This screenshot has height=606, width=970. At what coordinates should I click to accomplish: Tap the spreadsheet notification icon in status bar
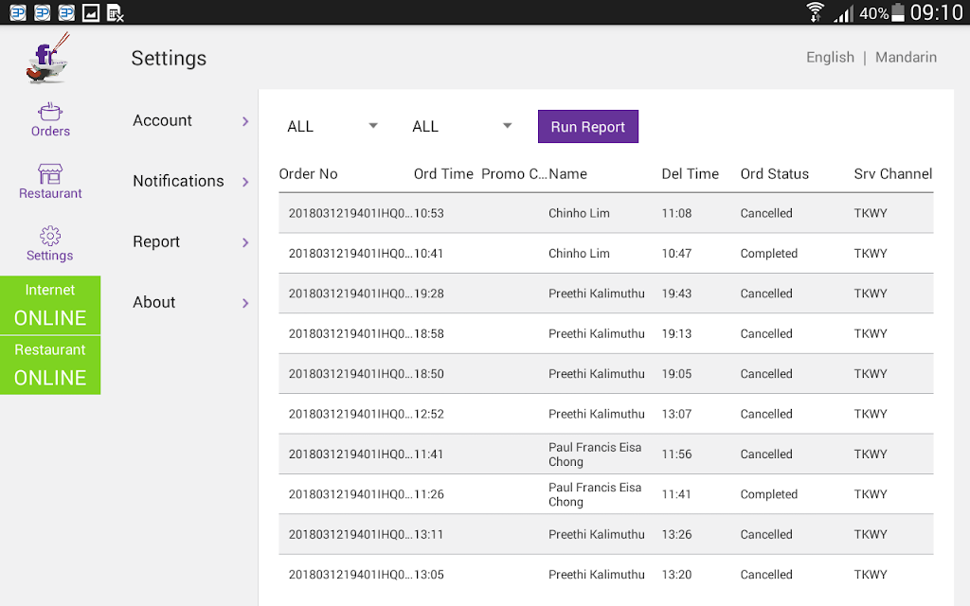pos(115,12)
